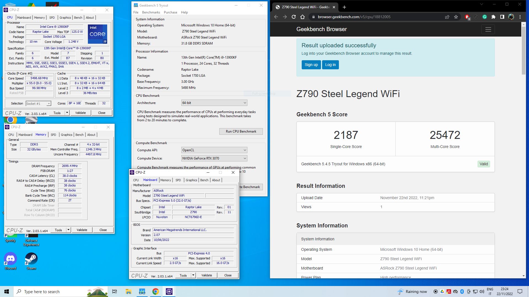Click Tools button in Mainboard CPU-Z window
Screen dimensions: 529x297
pos(183,275)
